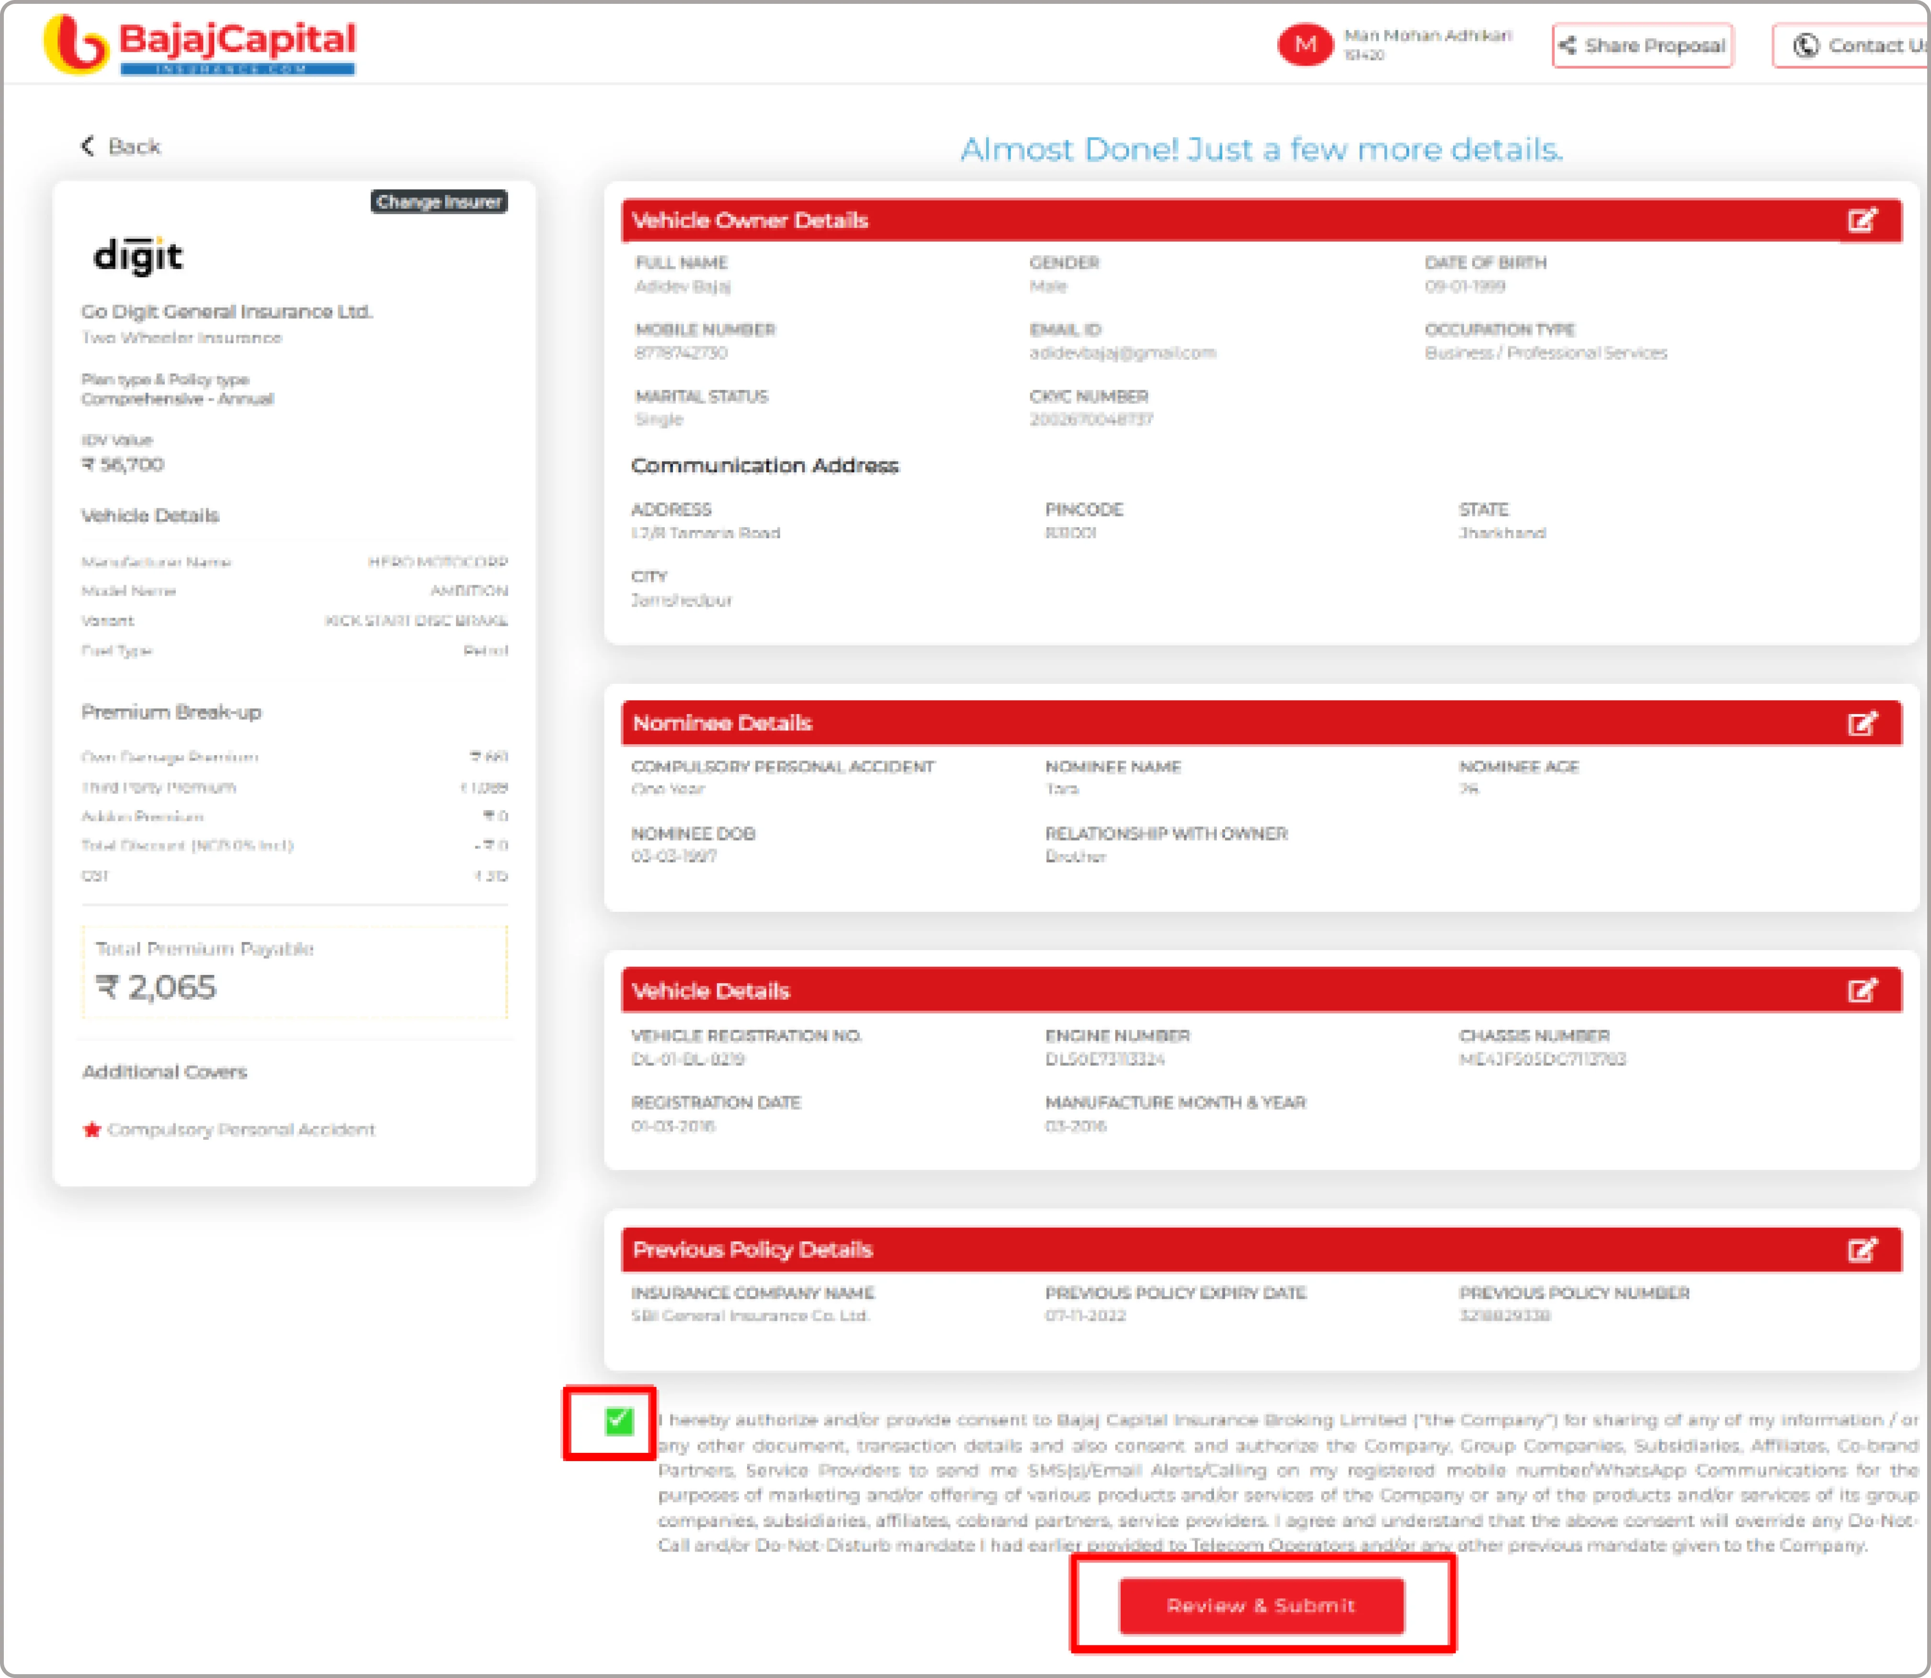The image size is (1931, 1678).
Task: Click the Contact Us button
Action: coord(1851,46)
